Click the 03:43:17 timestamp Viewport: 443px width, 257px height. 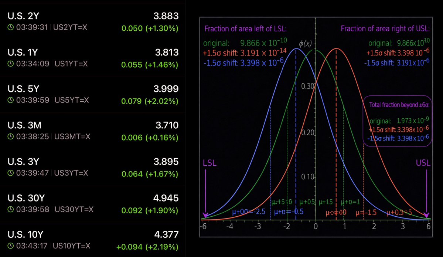pyautogui.click(x=32, y=246)
